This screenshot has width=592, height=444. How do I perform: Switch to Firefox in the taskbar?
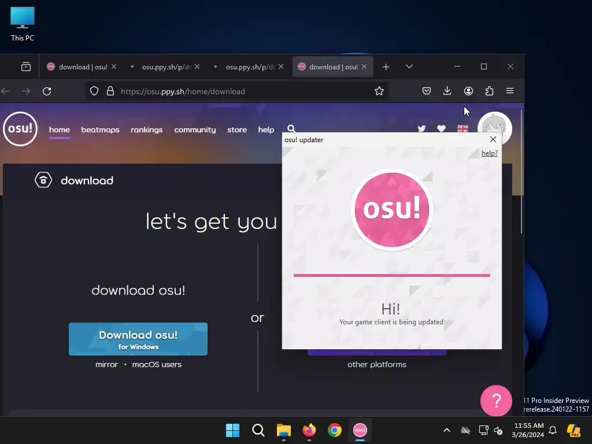pos(309,430)
